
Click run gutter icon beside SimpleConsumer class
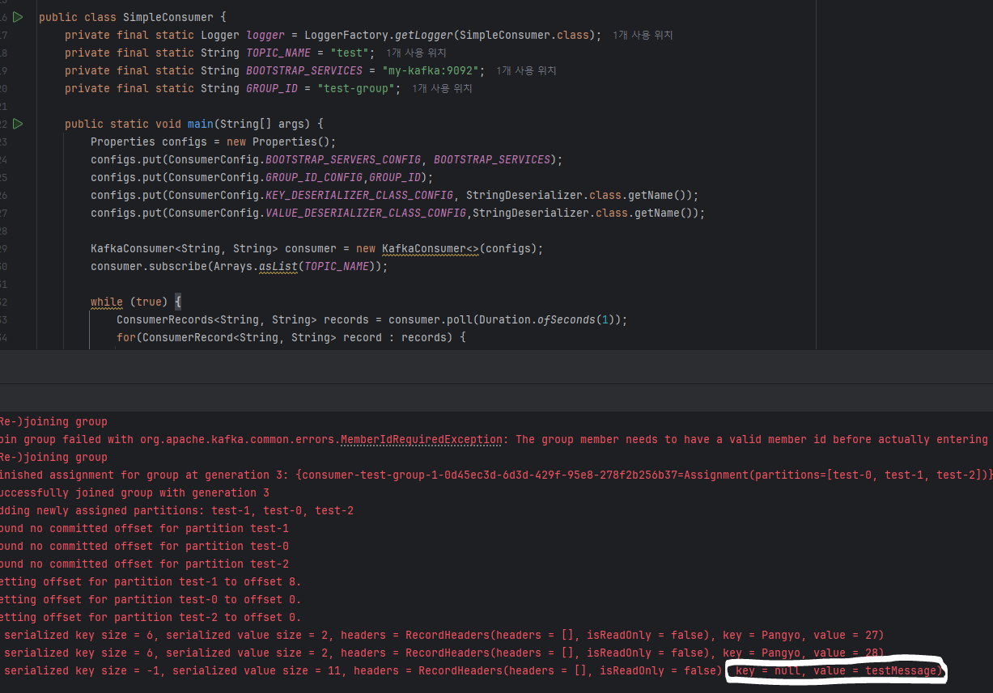(18, 17)
